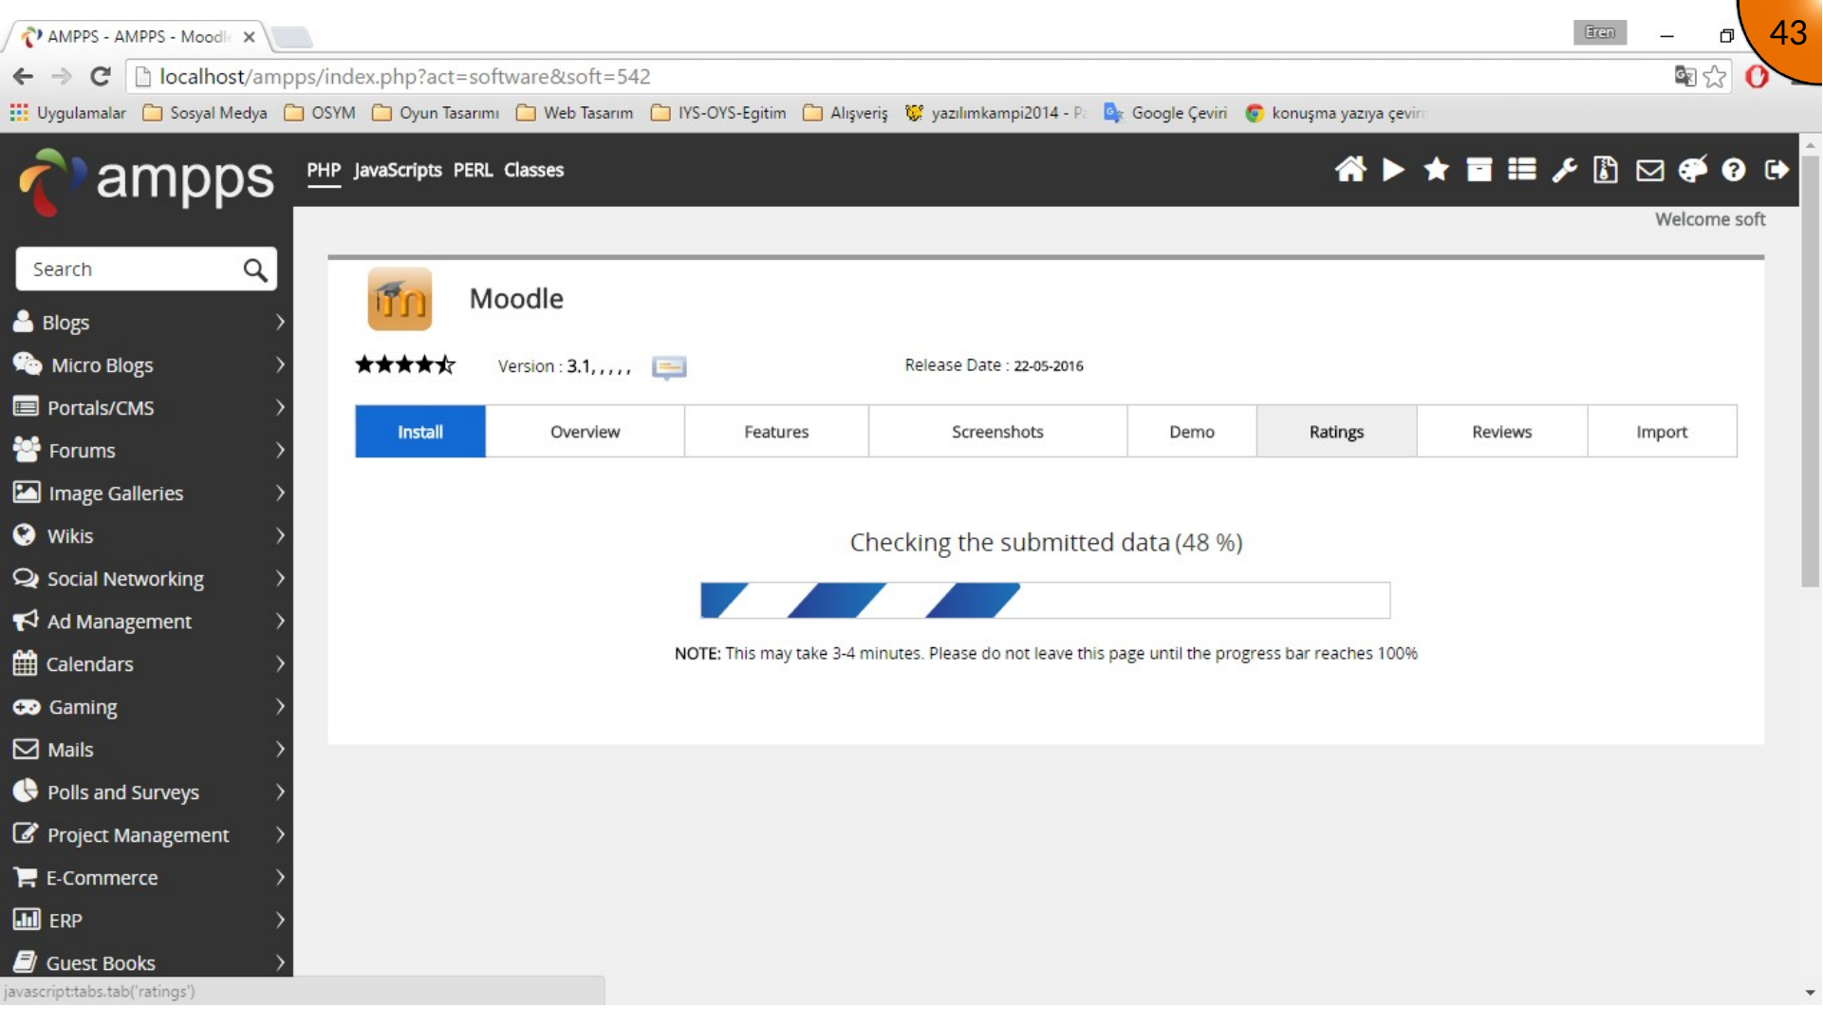Click the five-star rating for Moodle

[405, 364]
